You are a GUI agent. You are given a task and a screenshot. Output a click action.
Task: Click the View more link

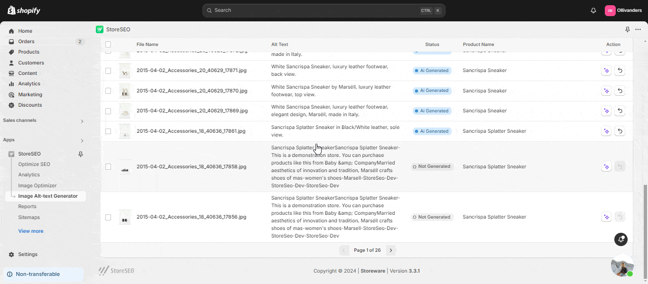tap(31, 231)
